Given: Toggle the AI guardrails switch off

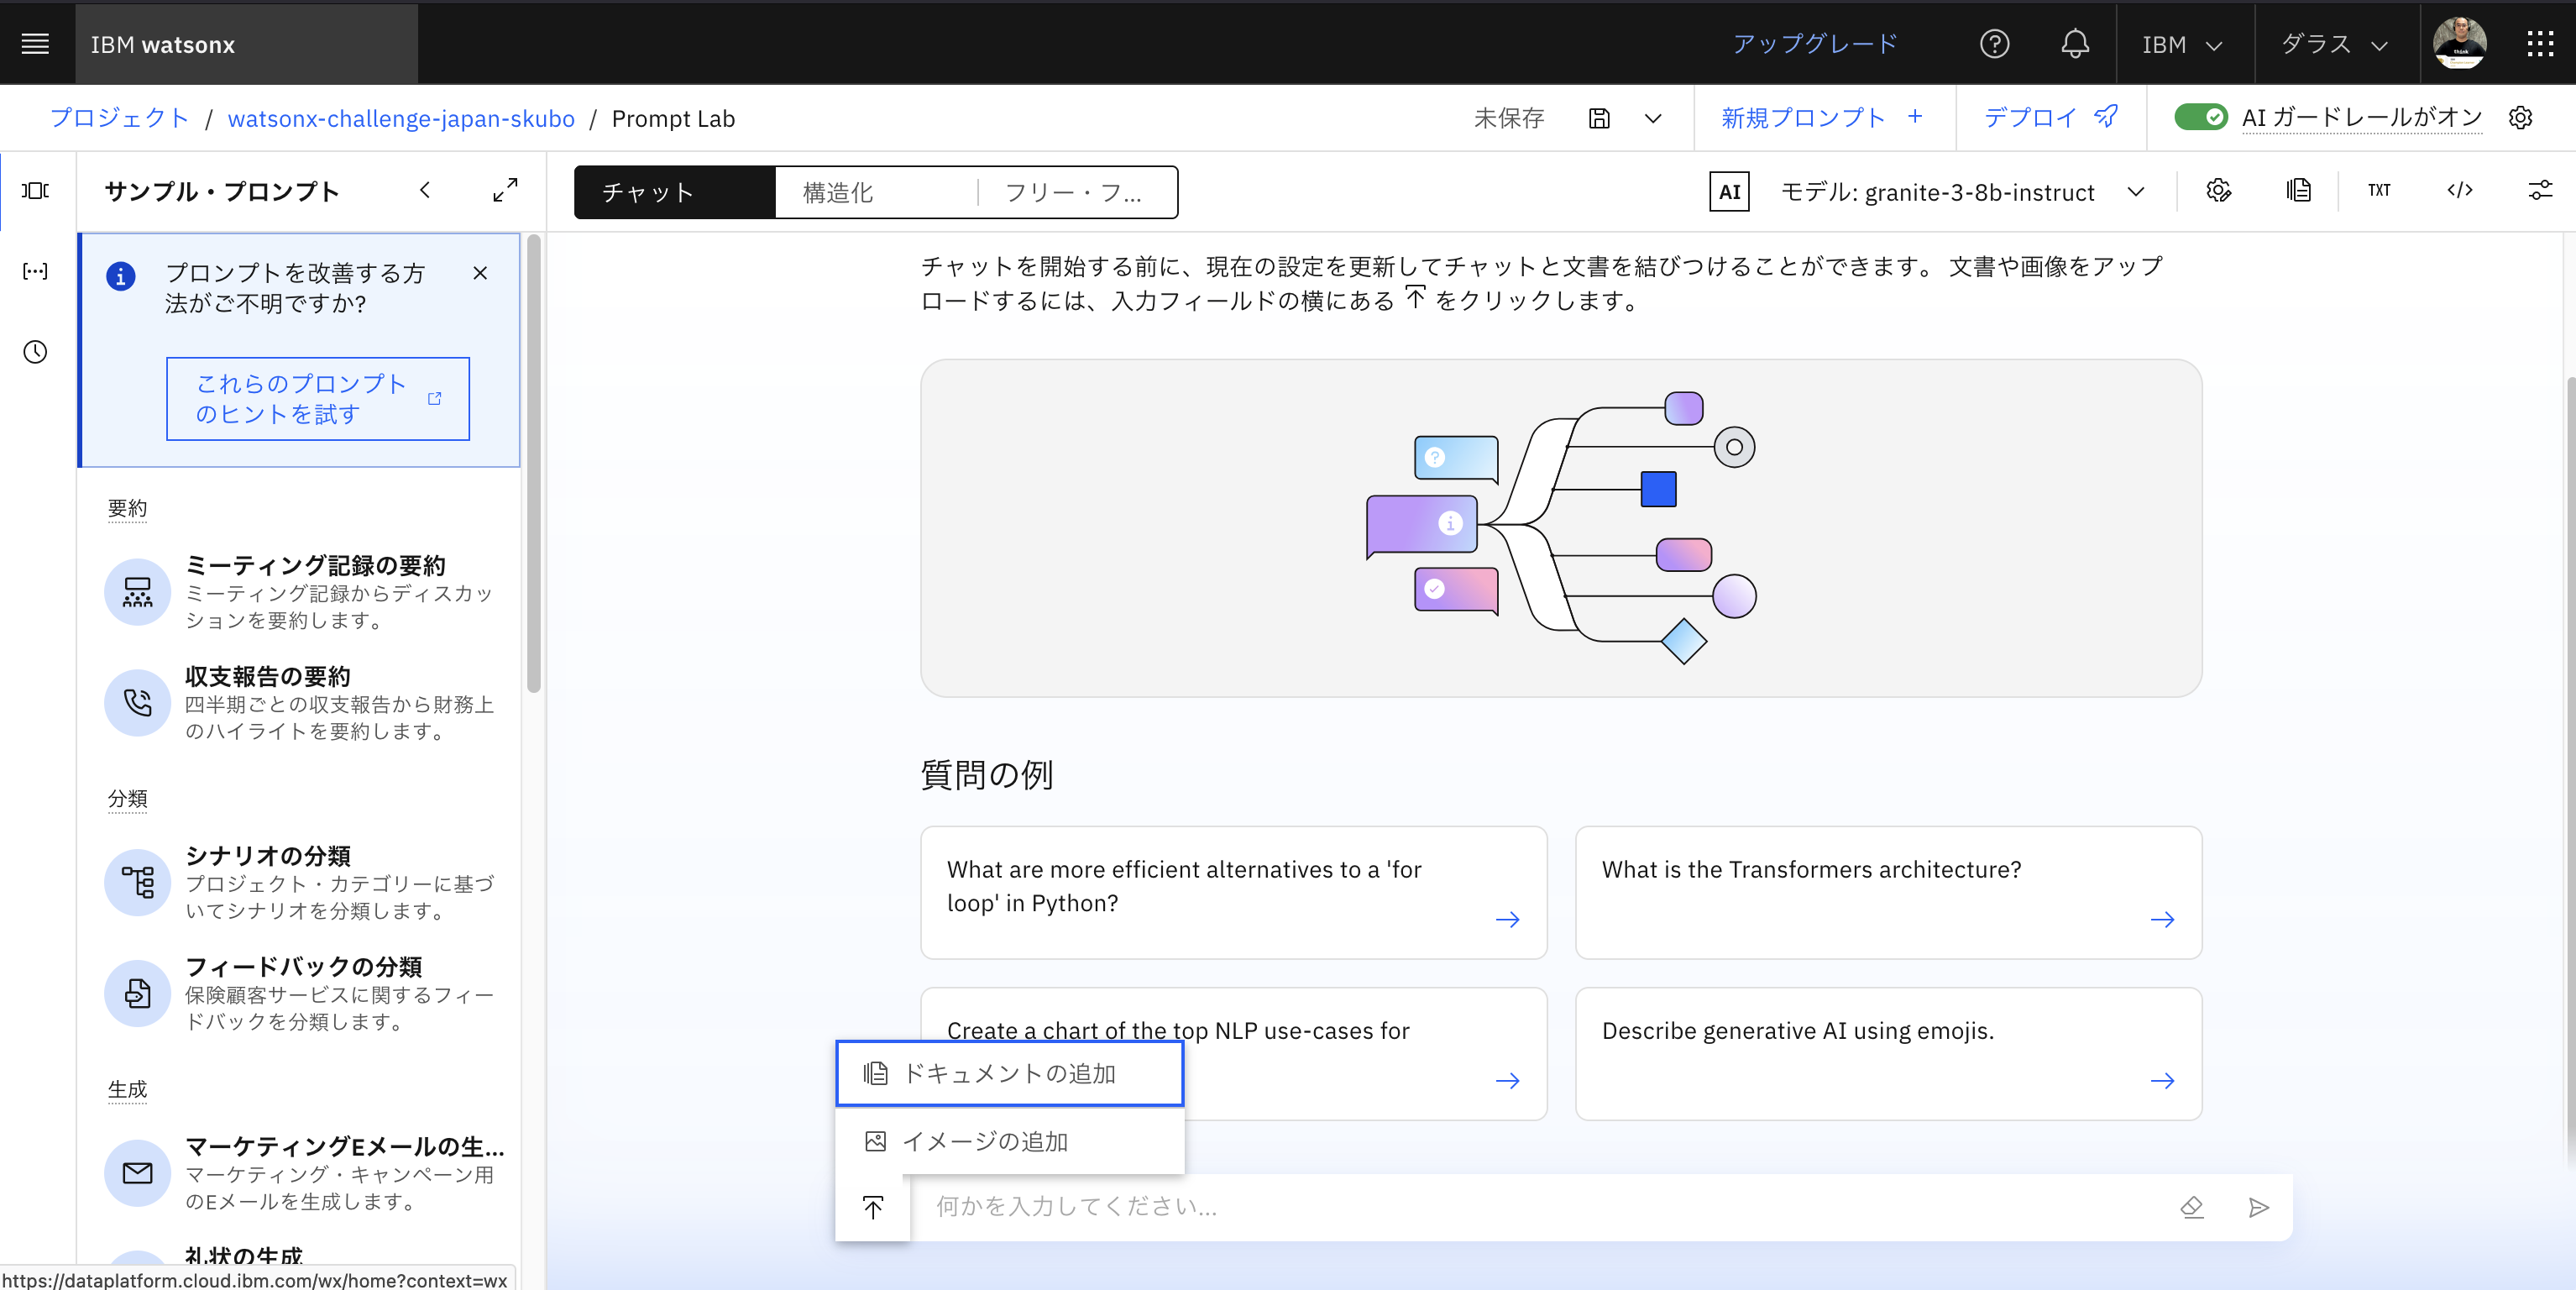Looking at the screenshot, I should click(2200, 117).
